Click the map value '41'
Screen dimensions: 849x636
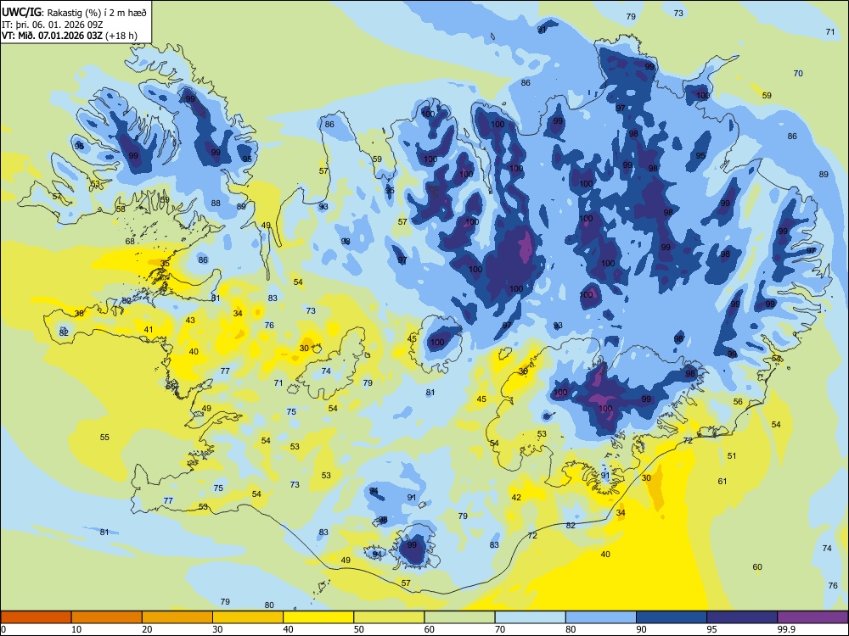(149, 329)
